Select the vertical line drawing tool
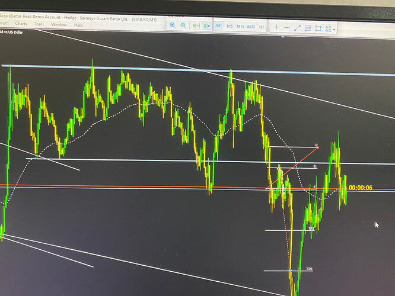This screenshot has height=296, width=395. (276, 27)
